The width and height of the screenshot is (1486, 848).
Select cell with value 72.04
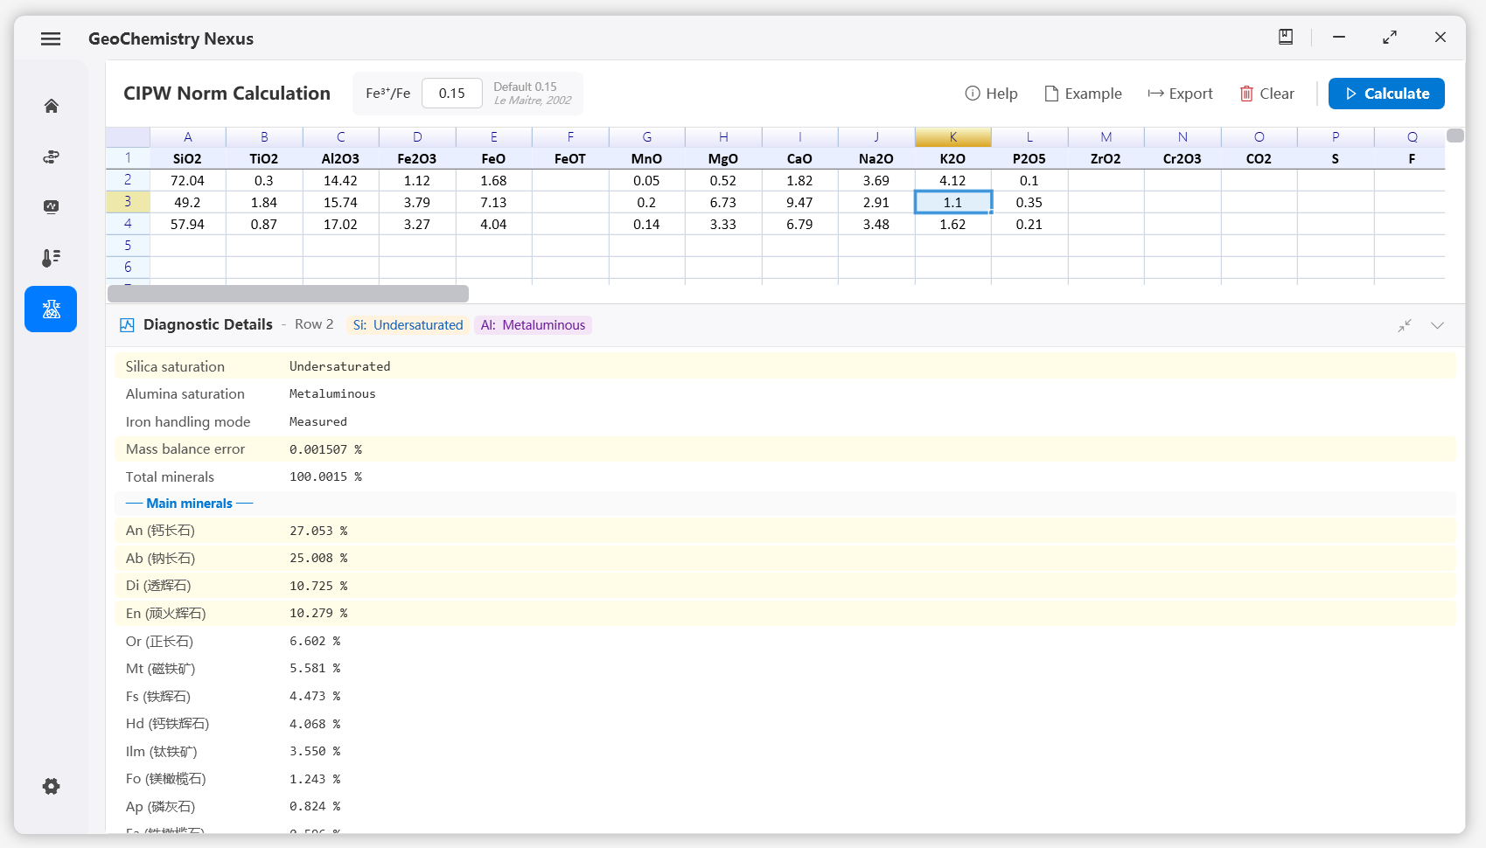[187, 180]
